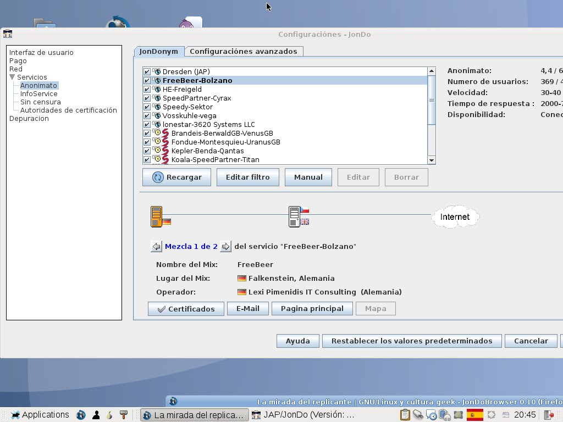Click the user silhouette launcher in the taskbar
The height and width of the screenshot is (422, 563).
click(96, 415)
